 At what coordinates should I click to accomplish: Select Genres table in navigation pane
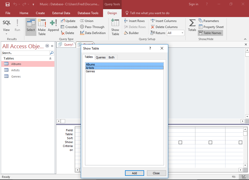(x=28, y=77)
